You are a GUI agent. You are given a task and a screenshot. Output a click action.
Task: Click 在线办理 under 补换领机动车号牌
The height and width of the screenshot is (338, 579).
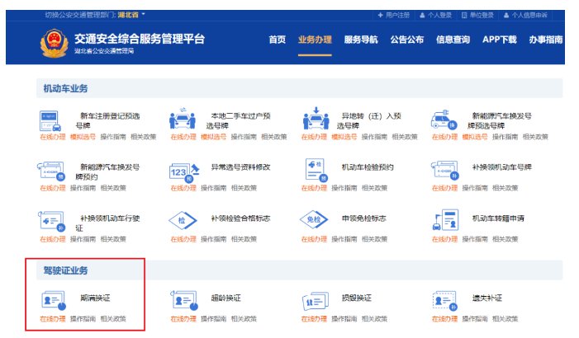(x=444, y=188)
